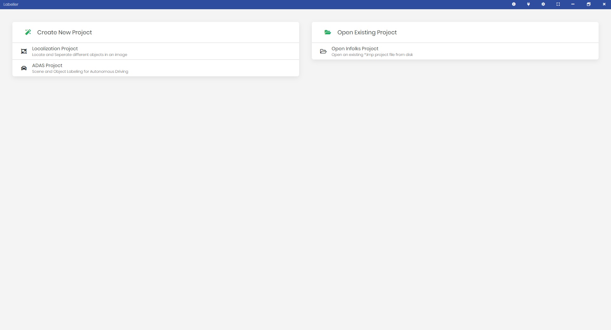Select ADAS Project title
Image resolution: width=611 pixels, height=330 pixels.
[x=47, y=65]
